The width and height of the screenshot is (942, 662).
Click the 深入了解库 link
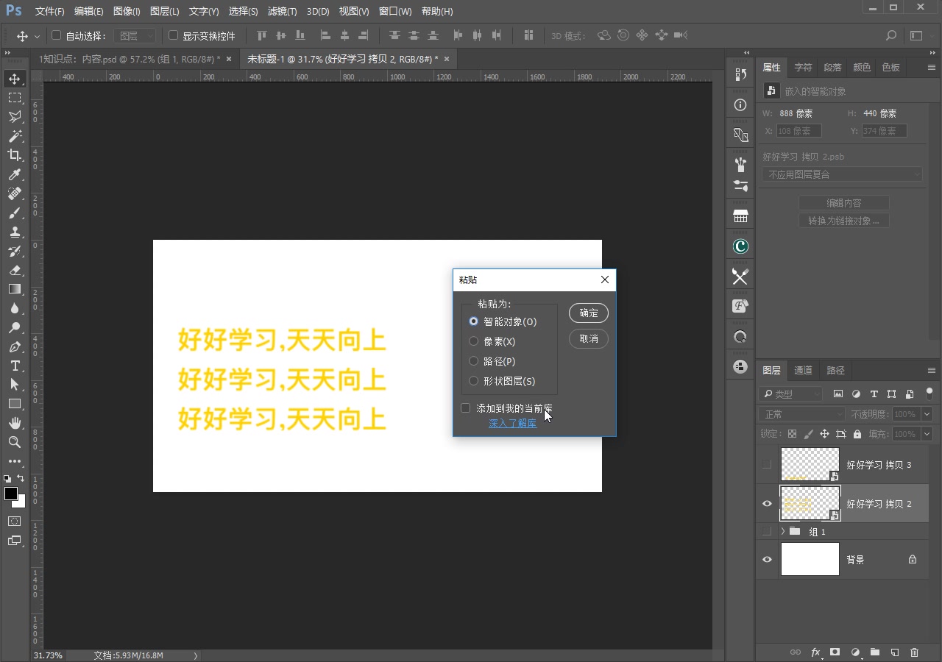[512, 423]
